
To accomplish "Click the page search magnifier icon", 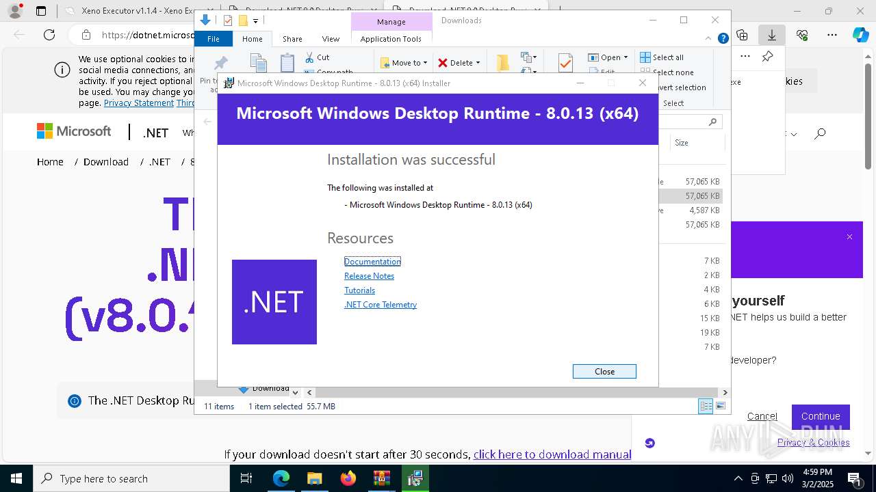I will pyautogui.click(x=820, y=134).
